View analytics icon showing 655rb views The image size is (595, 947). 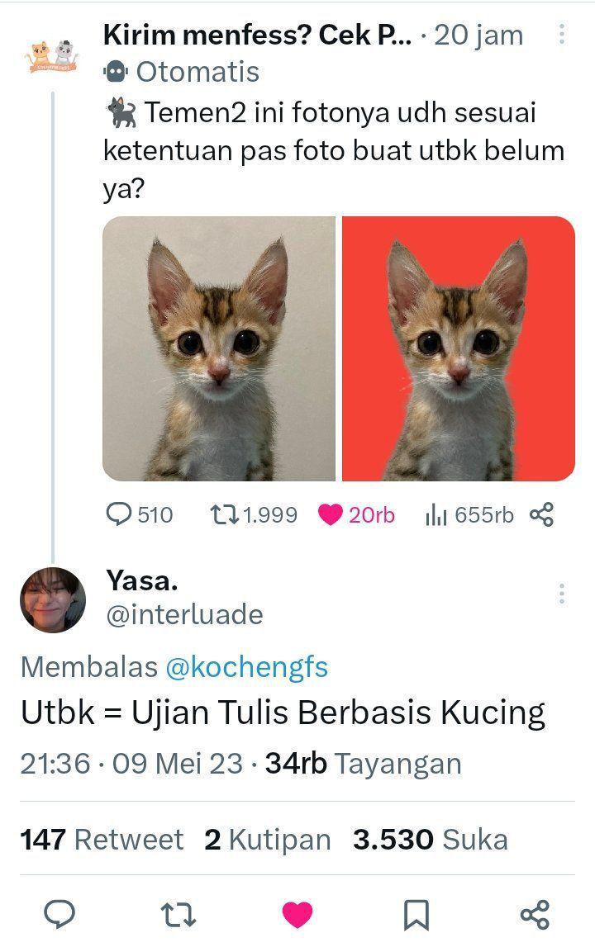pyautogui.click(x=436, y=514)
